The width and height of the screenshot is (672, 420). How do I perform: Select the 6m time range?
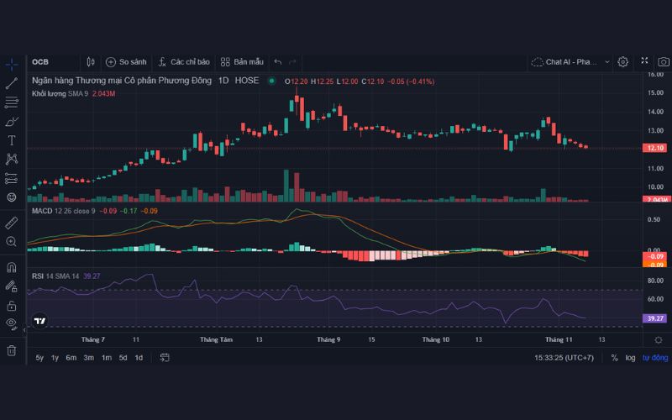click(71, 358)
